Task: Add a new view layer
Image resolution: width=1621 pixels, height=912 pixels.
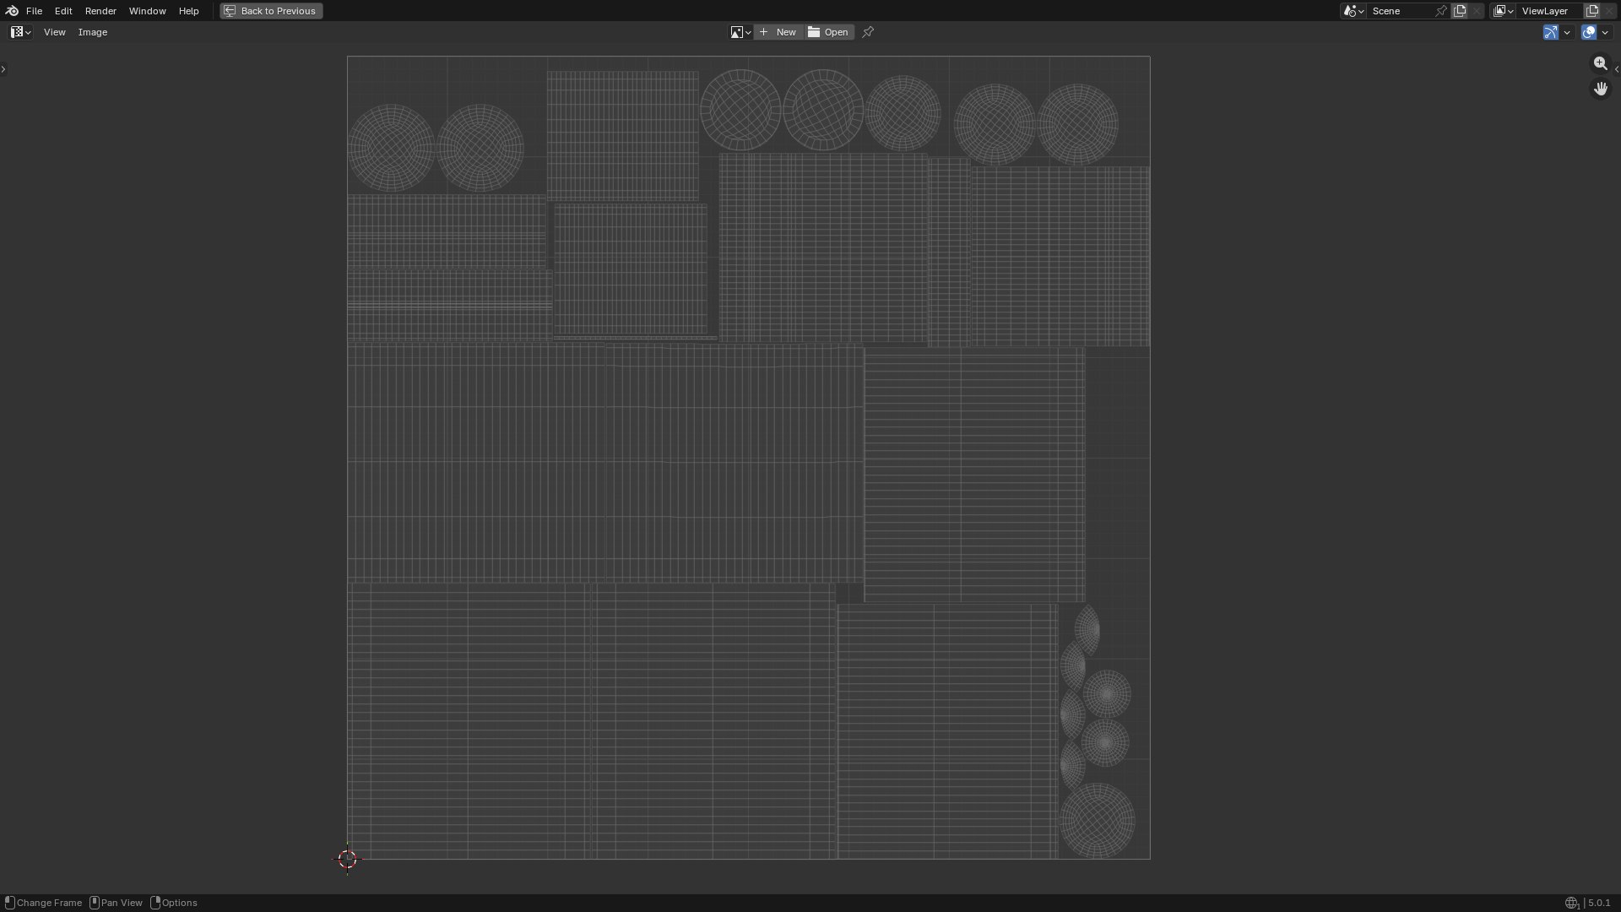Action: [x=1592, y=11]
